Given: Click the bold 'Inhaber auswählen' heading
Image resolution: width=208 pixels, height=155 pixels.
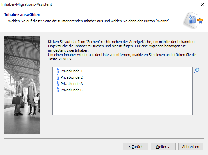Looking at the screenshot, I should [x=22, y=15].
